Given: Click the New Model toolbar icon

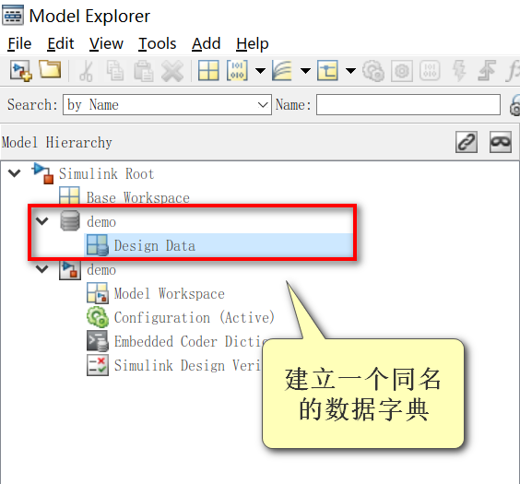Looking at the screenshot, I should 21,70.
